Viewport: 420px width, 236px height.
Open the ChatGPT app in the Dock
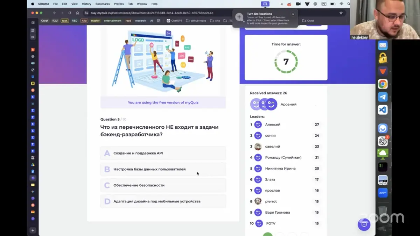point(383,141)
